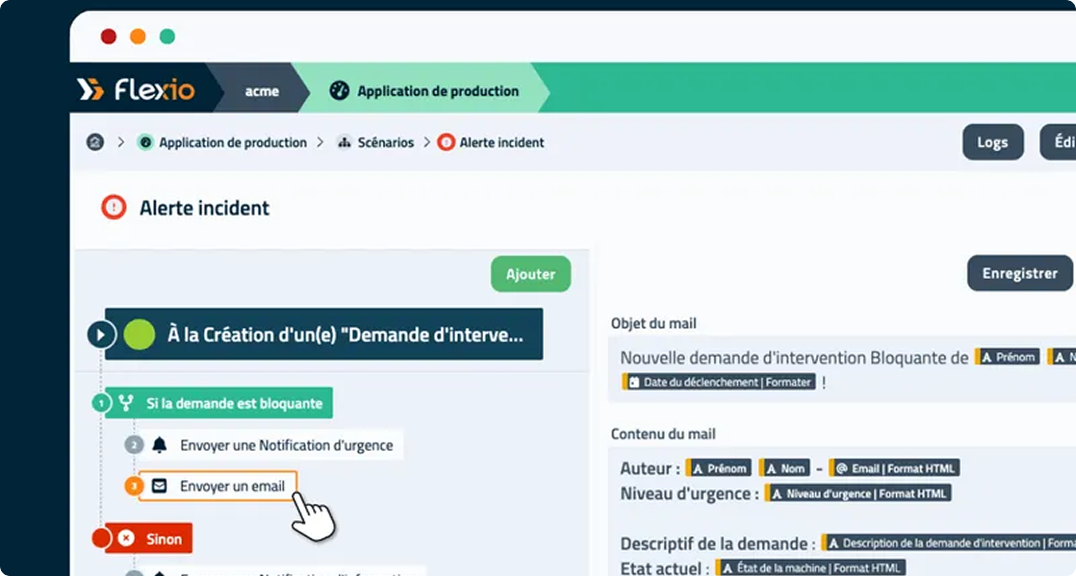The width and height of the screenshot is (1076, 576).
Task: Click the "Etat actuel :" text
Action: pos(665,568)
